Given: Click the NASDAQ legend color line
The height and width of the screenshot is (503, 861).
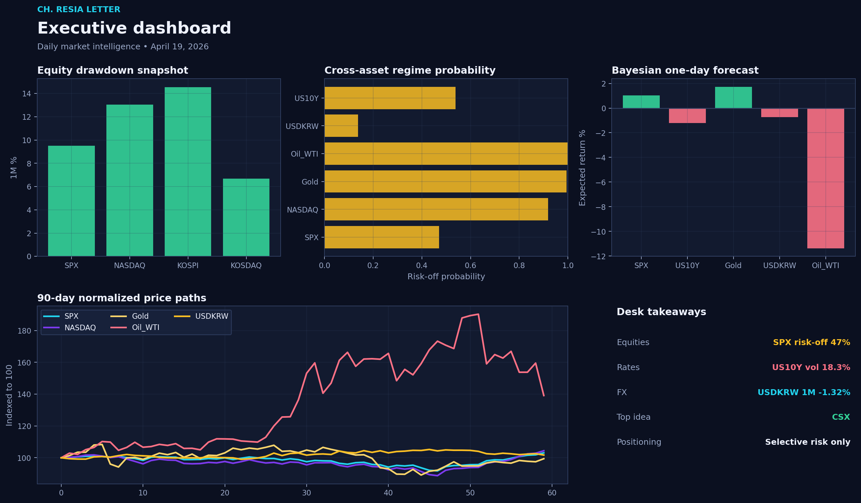Looking at the screenshot, I should tap(51, 328).
